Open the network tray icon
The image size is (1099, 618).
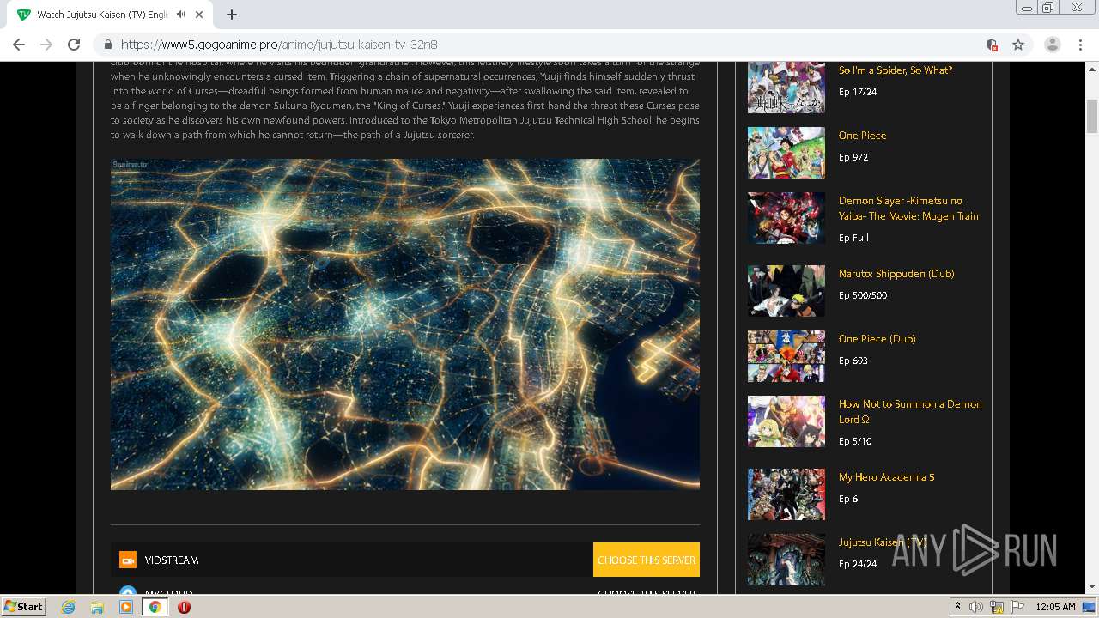point(997,607)
